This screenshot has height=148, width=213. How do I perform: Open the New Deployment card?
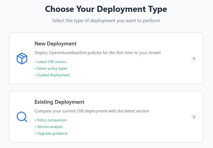point(106,59)
